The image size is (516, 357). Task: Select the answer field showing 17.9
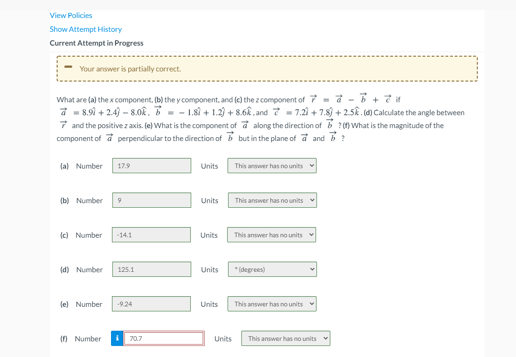(x=152, y=165)
